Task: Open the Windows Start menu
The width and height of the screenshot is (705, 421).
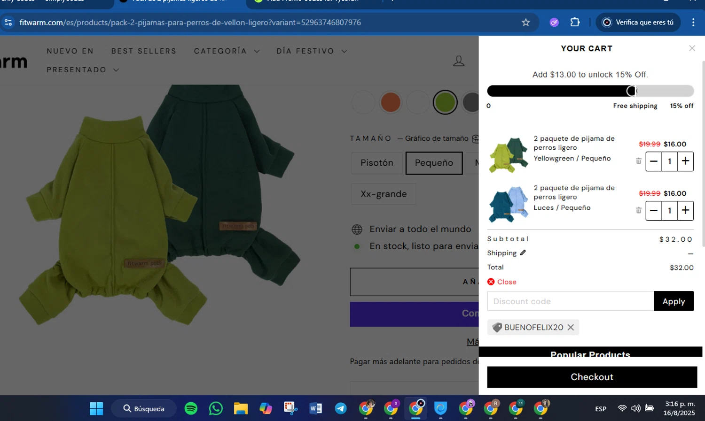Action: [96, 408]
